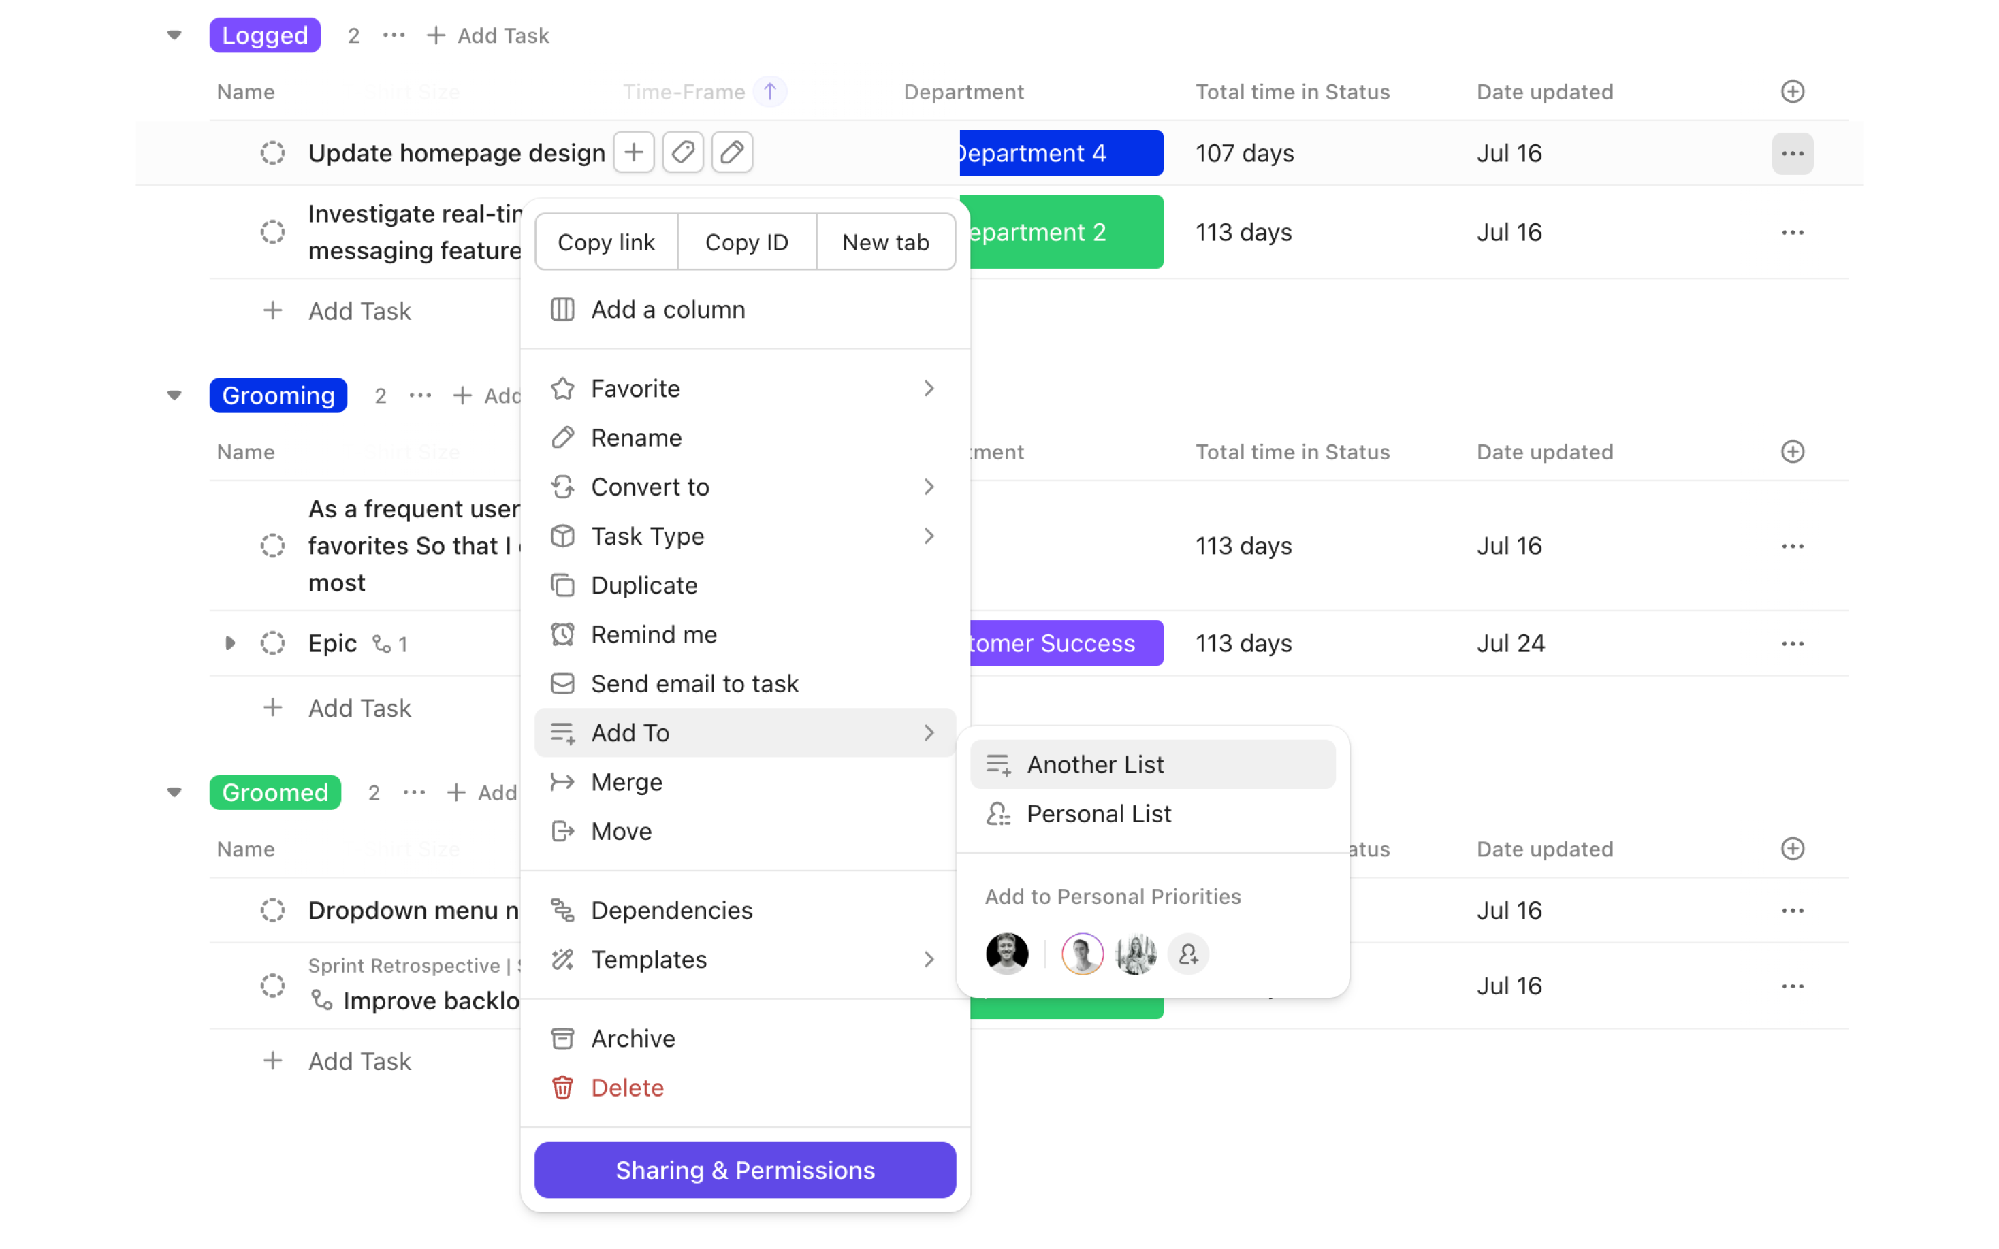Toggle status circle of the Epic task
1999x1249 pixels.
272,643
